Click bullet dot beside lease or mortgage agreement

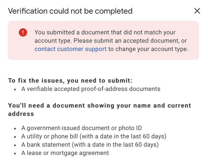pos(15,154)
